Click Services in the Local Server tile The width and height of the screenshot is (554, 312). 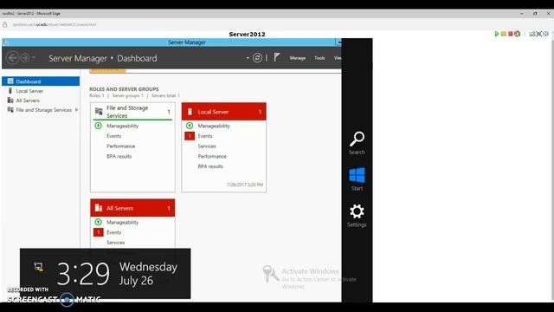pos(207,146)
